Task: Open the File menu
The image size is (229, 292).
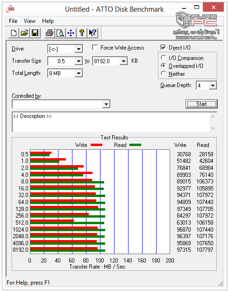Action: pos(13,21)
